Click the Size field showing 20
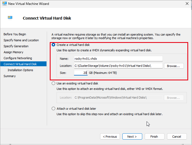Screen dimensions: 192x145 (x=81, y=73)
